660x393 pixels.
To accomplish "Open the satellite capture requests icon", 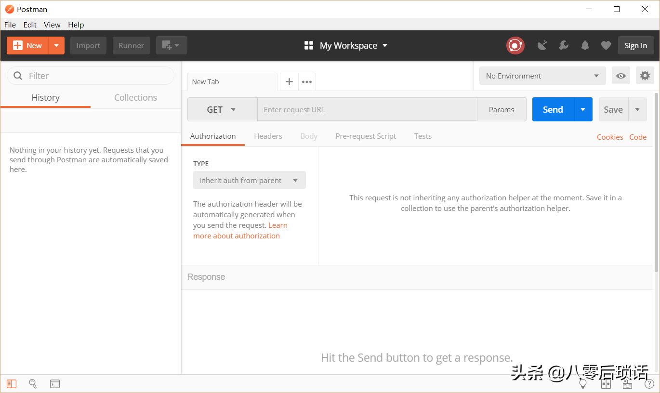I will click(x=542, y=45).
